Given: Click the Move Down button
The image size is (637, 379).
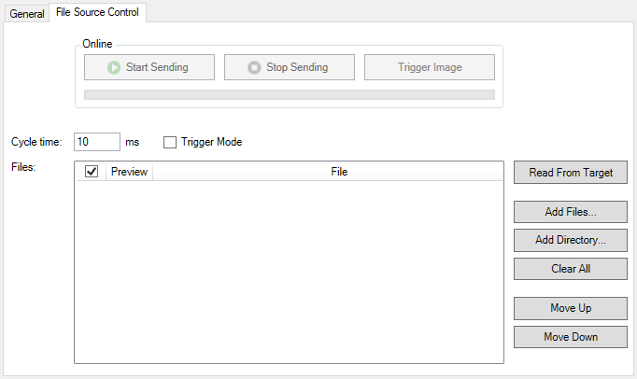Looking at the screenshot, I should click(571, 337).
